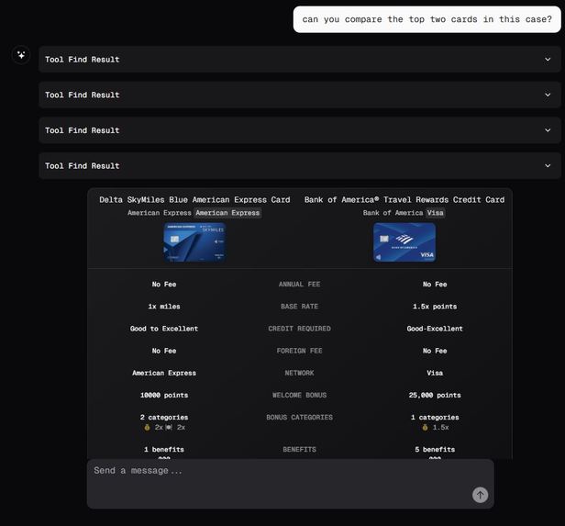This screenshot has height=526, width=565.
Task: Click the 1x miles base rate value
Action: coord(164,307)
